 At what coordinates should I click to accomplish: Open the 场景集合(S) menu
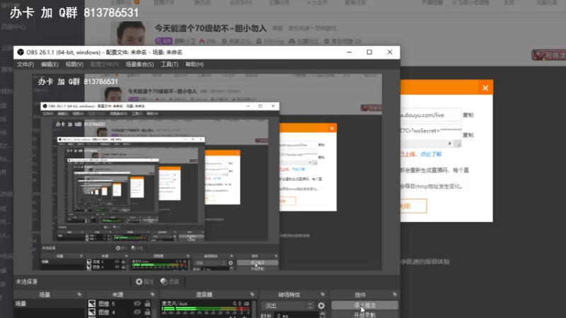click(139, 64)
